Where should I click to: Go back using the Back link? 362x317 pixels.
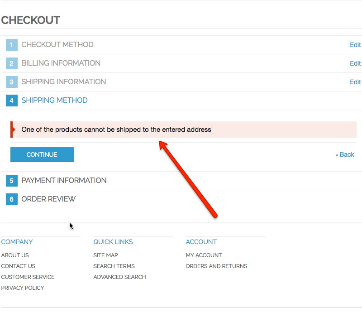pyautogui.click(x=345, y=155)
